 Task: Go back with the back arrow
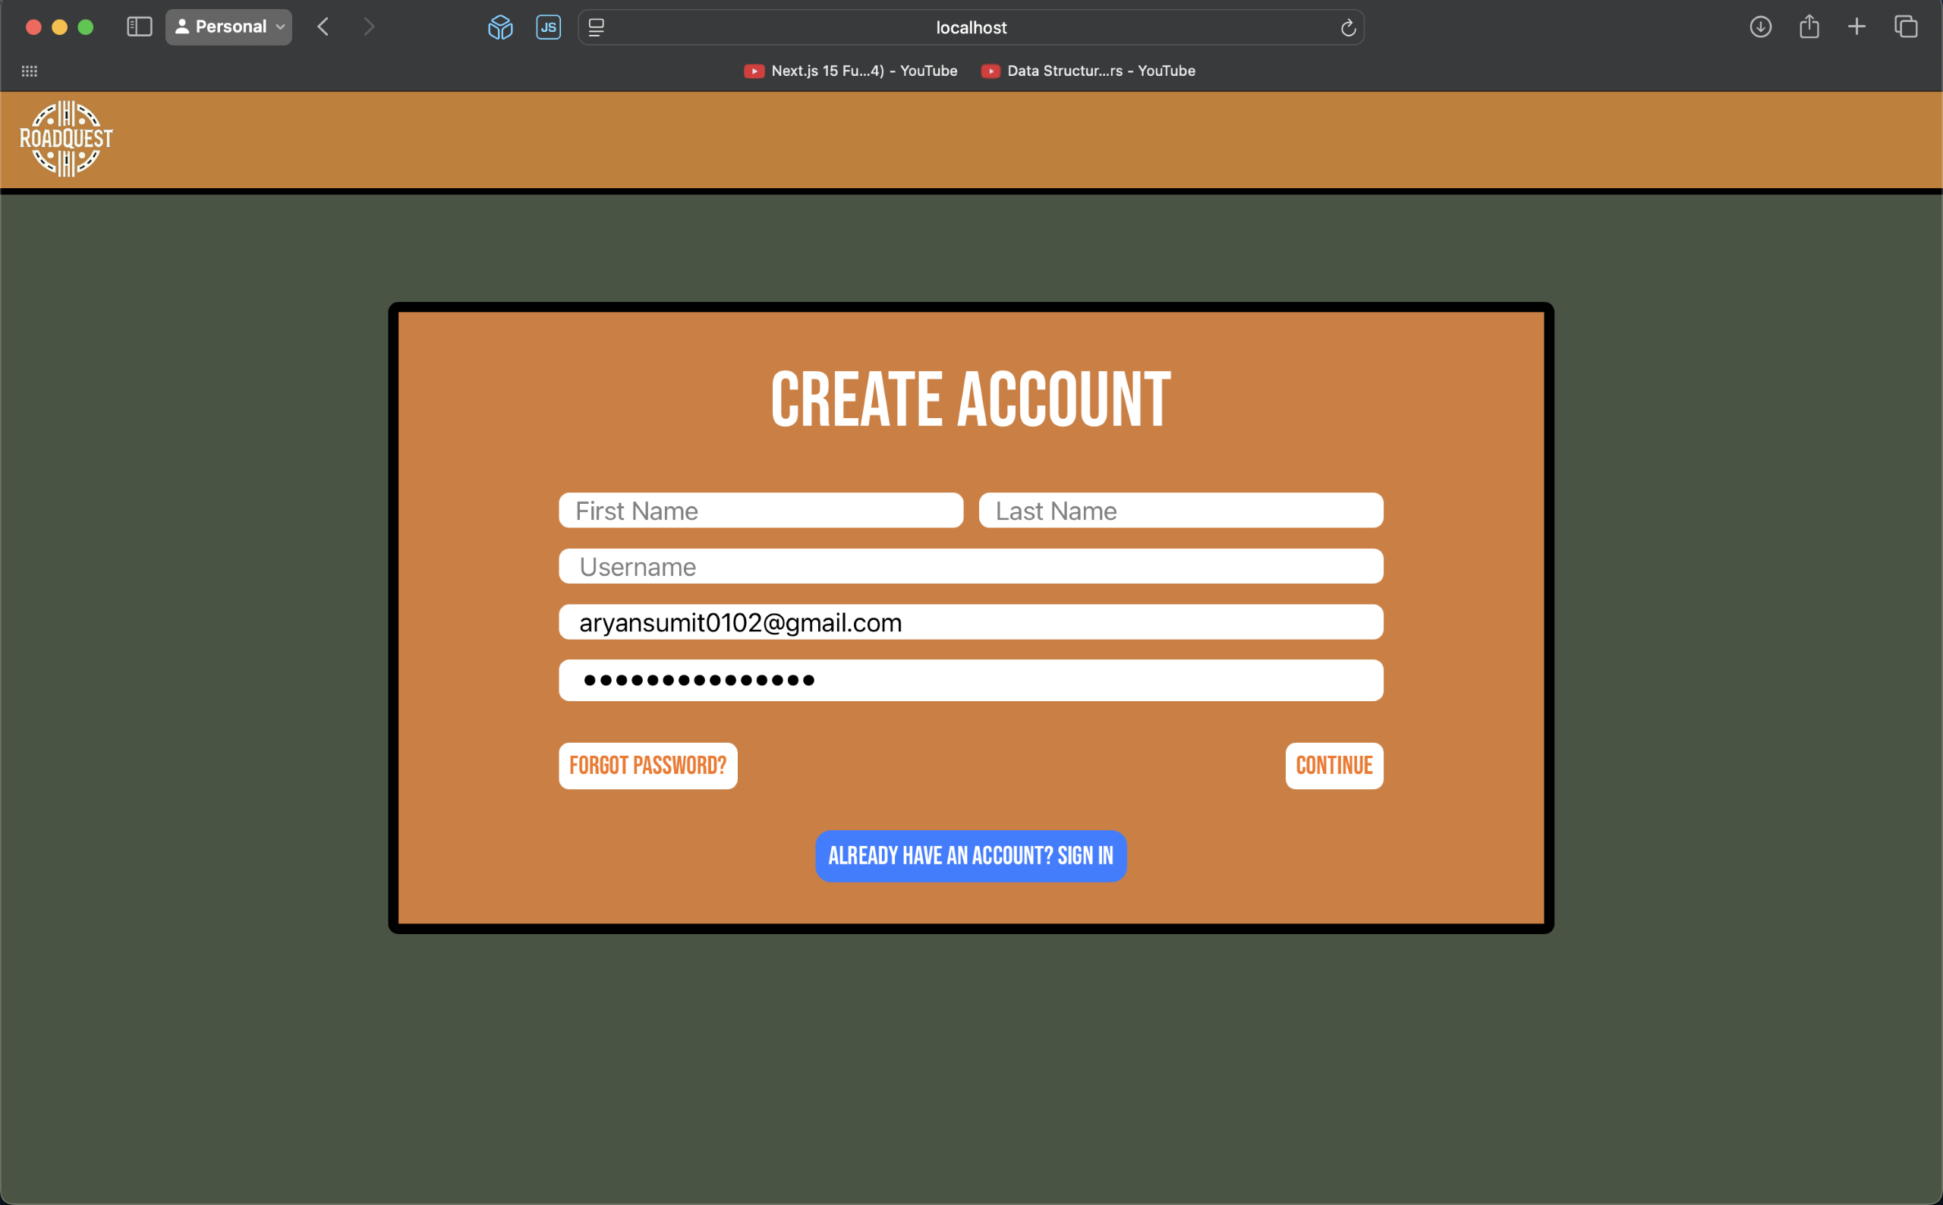tap(323, 27)
